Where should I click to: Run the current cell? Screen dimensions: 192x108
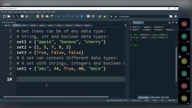pos(38,16)
